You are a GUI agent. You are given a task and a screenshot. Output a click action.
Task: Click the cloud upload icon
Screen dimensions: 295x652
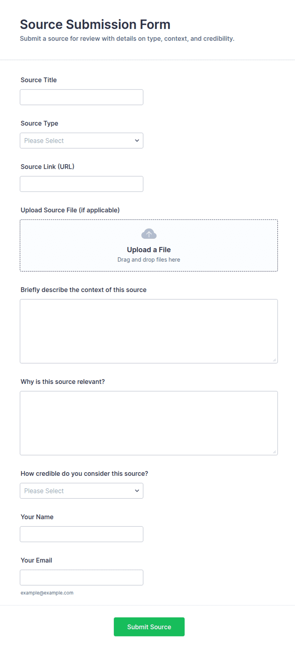click(x=149, y=234)
